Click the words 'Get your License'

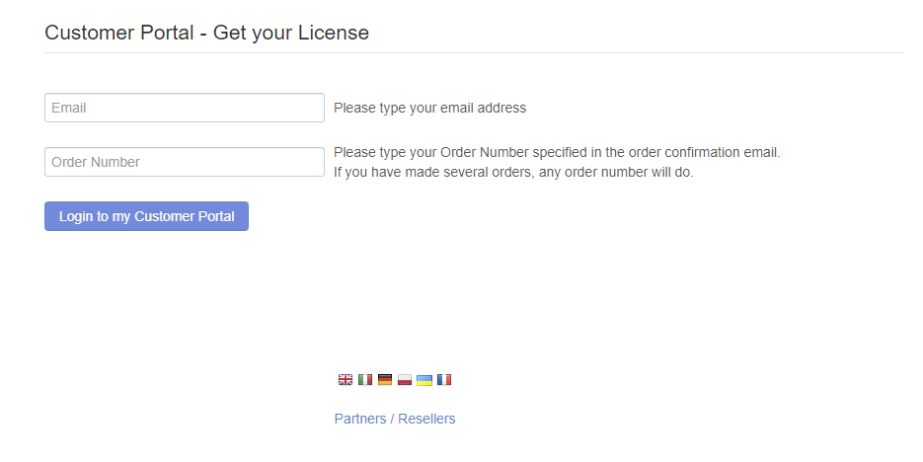coord(291,33)
